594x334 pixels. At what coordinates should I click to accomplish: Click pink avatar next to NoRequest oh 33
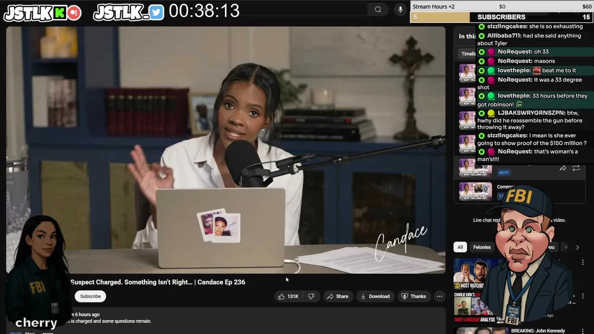coord(491,52)
